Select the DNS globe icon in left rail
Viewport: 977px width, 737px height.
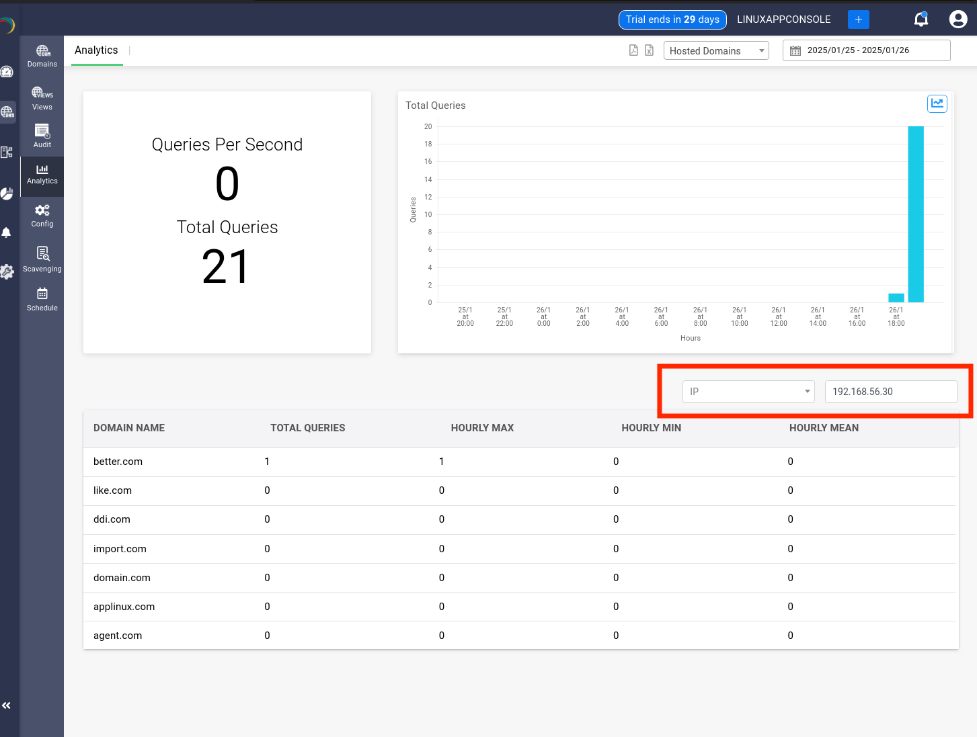click(x=7, y=112)
